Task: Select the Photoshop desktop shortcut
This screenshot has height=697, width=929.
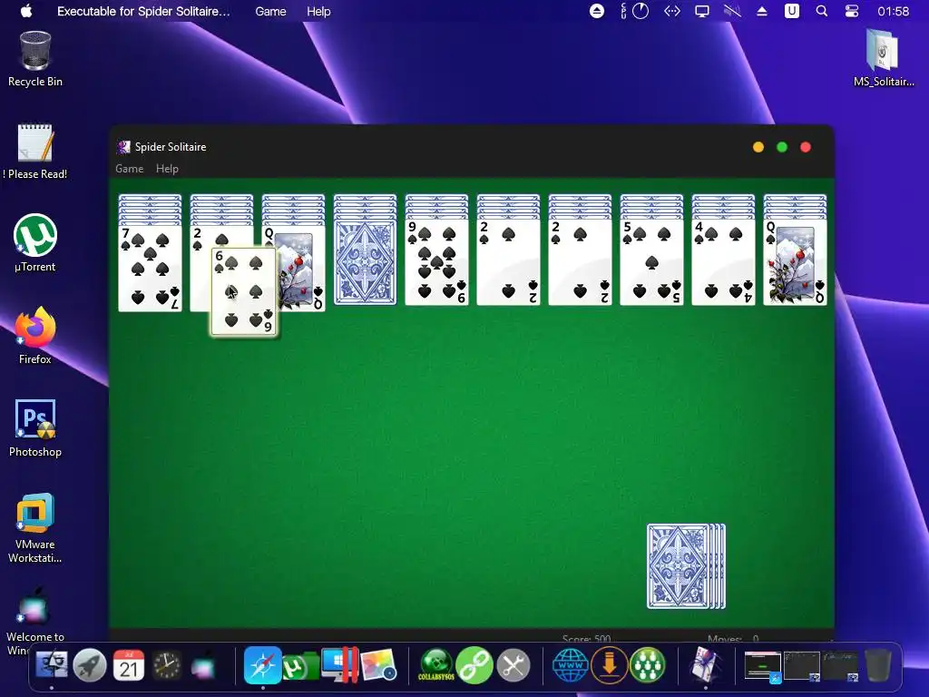Action: pyautogui.click(x=35, y=428)
